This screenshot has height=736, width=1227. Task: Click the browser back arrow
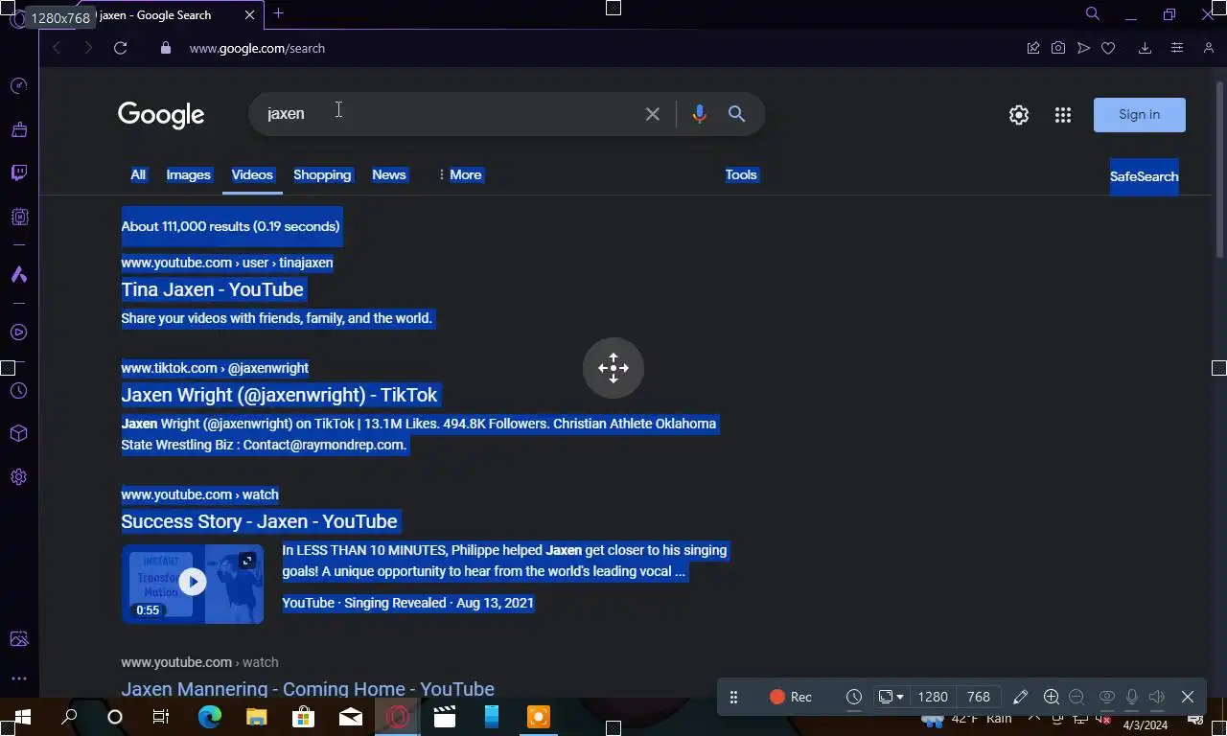click(x=57, y=48)
